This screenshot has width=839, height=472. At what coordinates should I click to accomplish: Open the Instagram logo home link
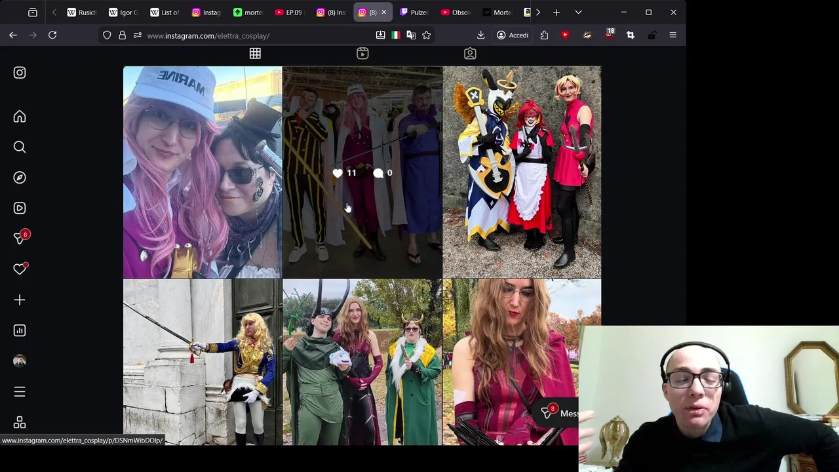click(x=20, y=73)
